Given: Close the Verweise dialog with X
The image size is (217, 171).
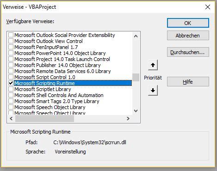Looking at the screenshot, I should click(208, 7).
